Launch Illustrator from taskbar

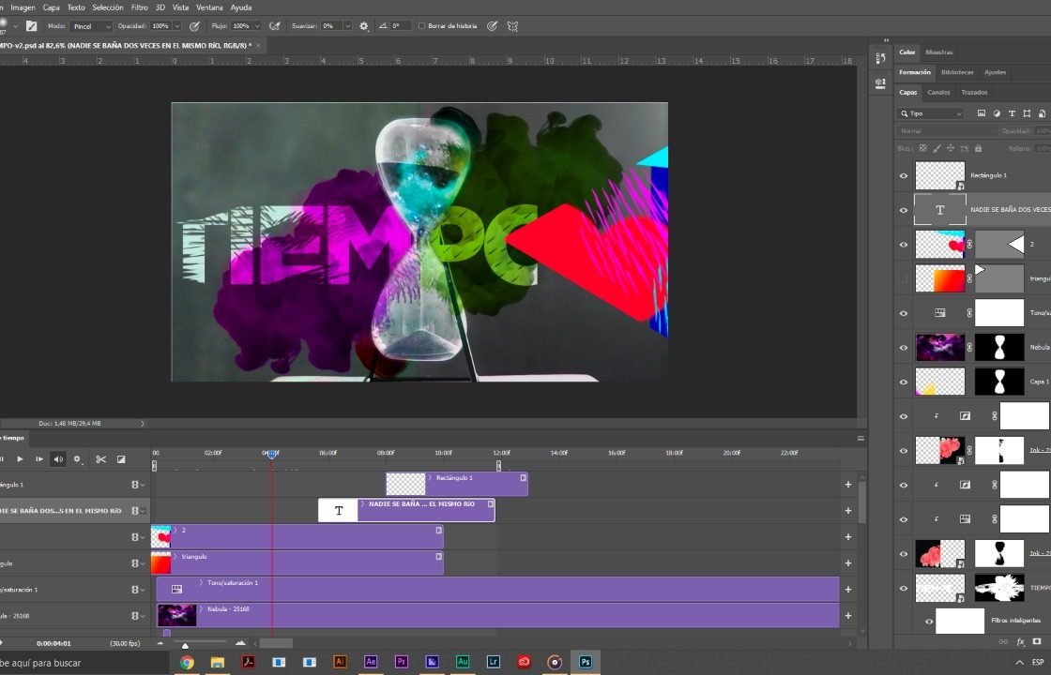click(339, 662)
